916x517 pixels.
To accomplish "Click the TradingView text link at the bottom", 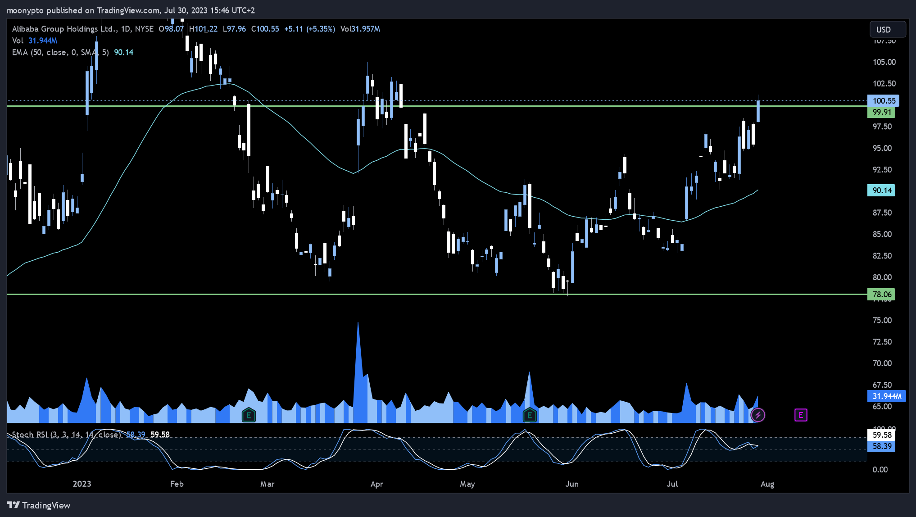I will tap(46, 505).
